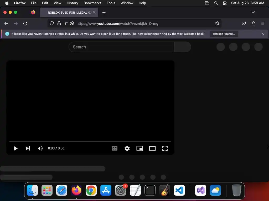Click the YouTube Search field
The image size is (269, 201).
(121, 47)
